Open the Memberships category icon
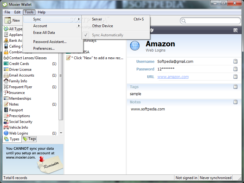 (x=6, y=98)
